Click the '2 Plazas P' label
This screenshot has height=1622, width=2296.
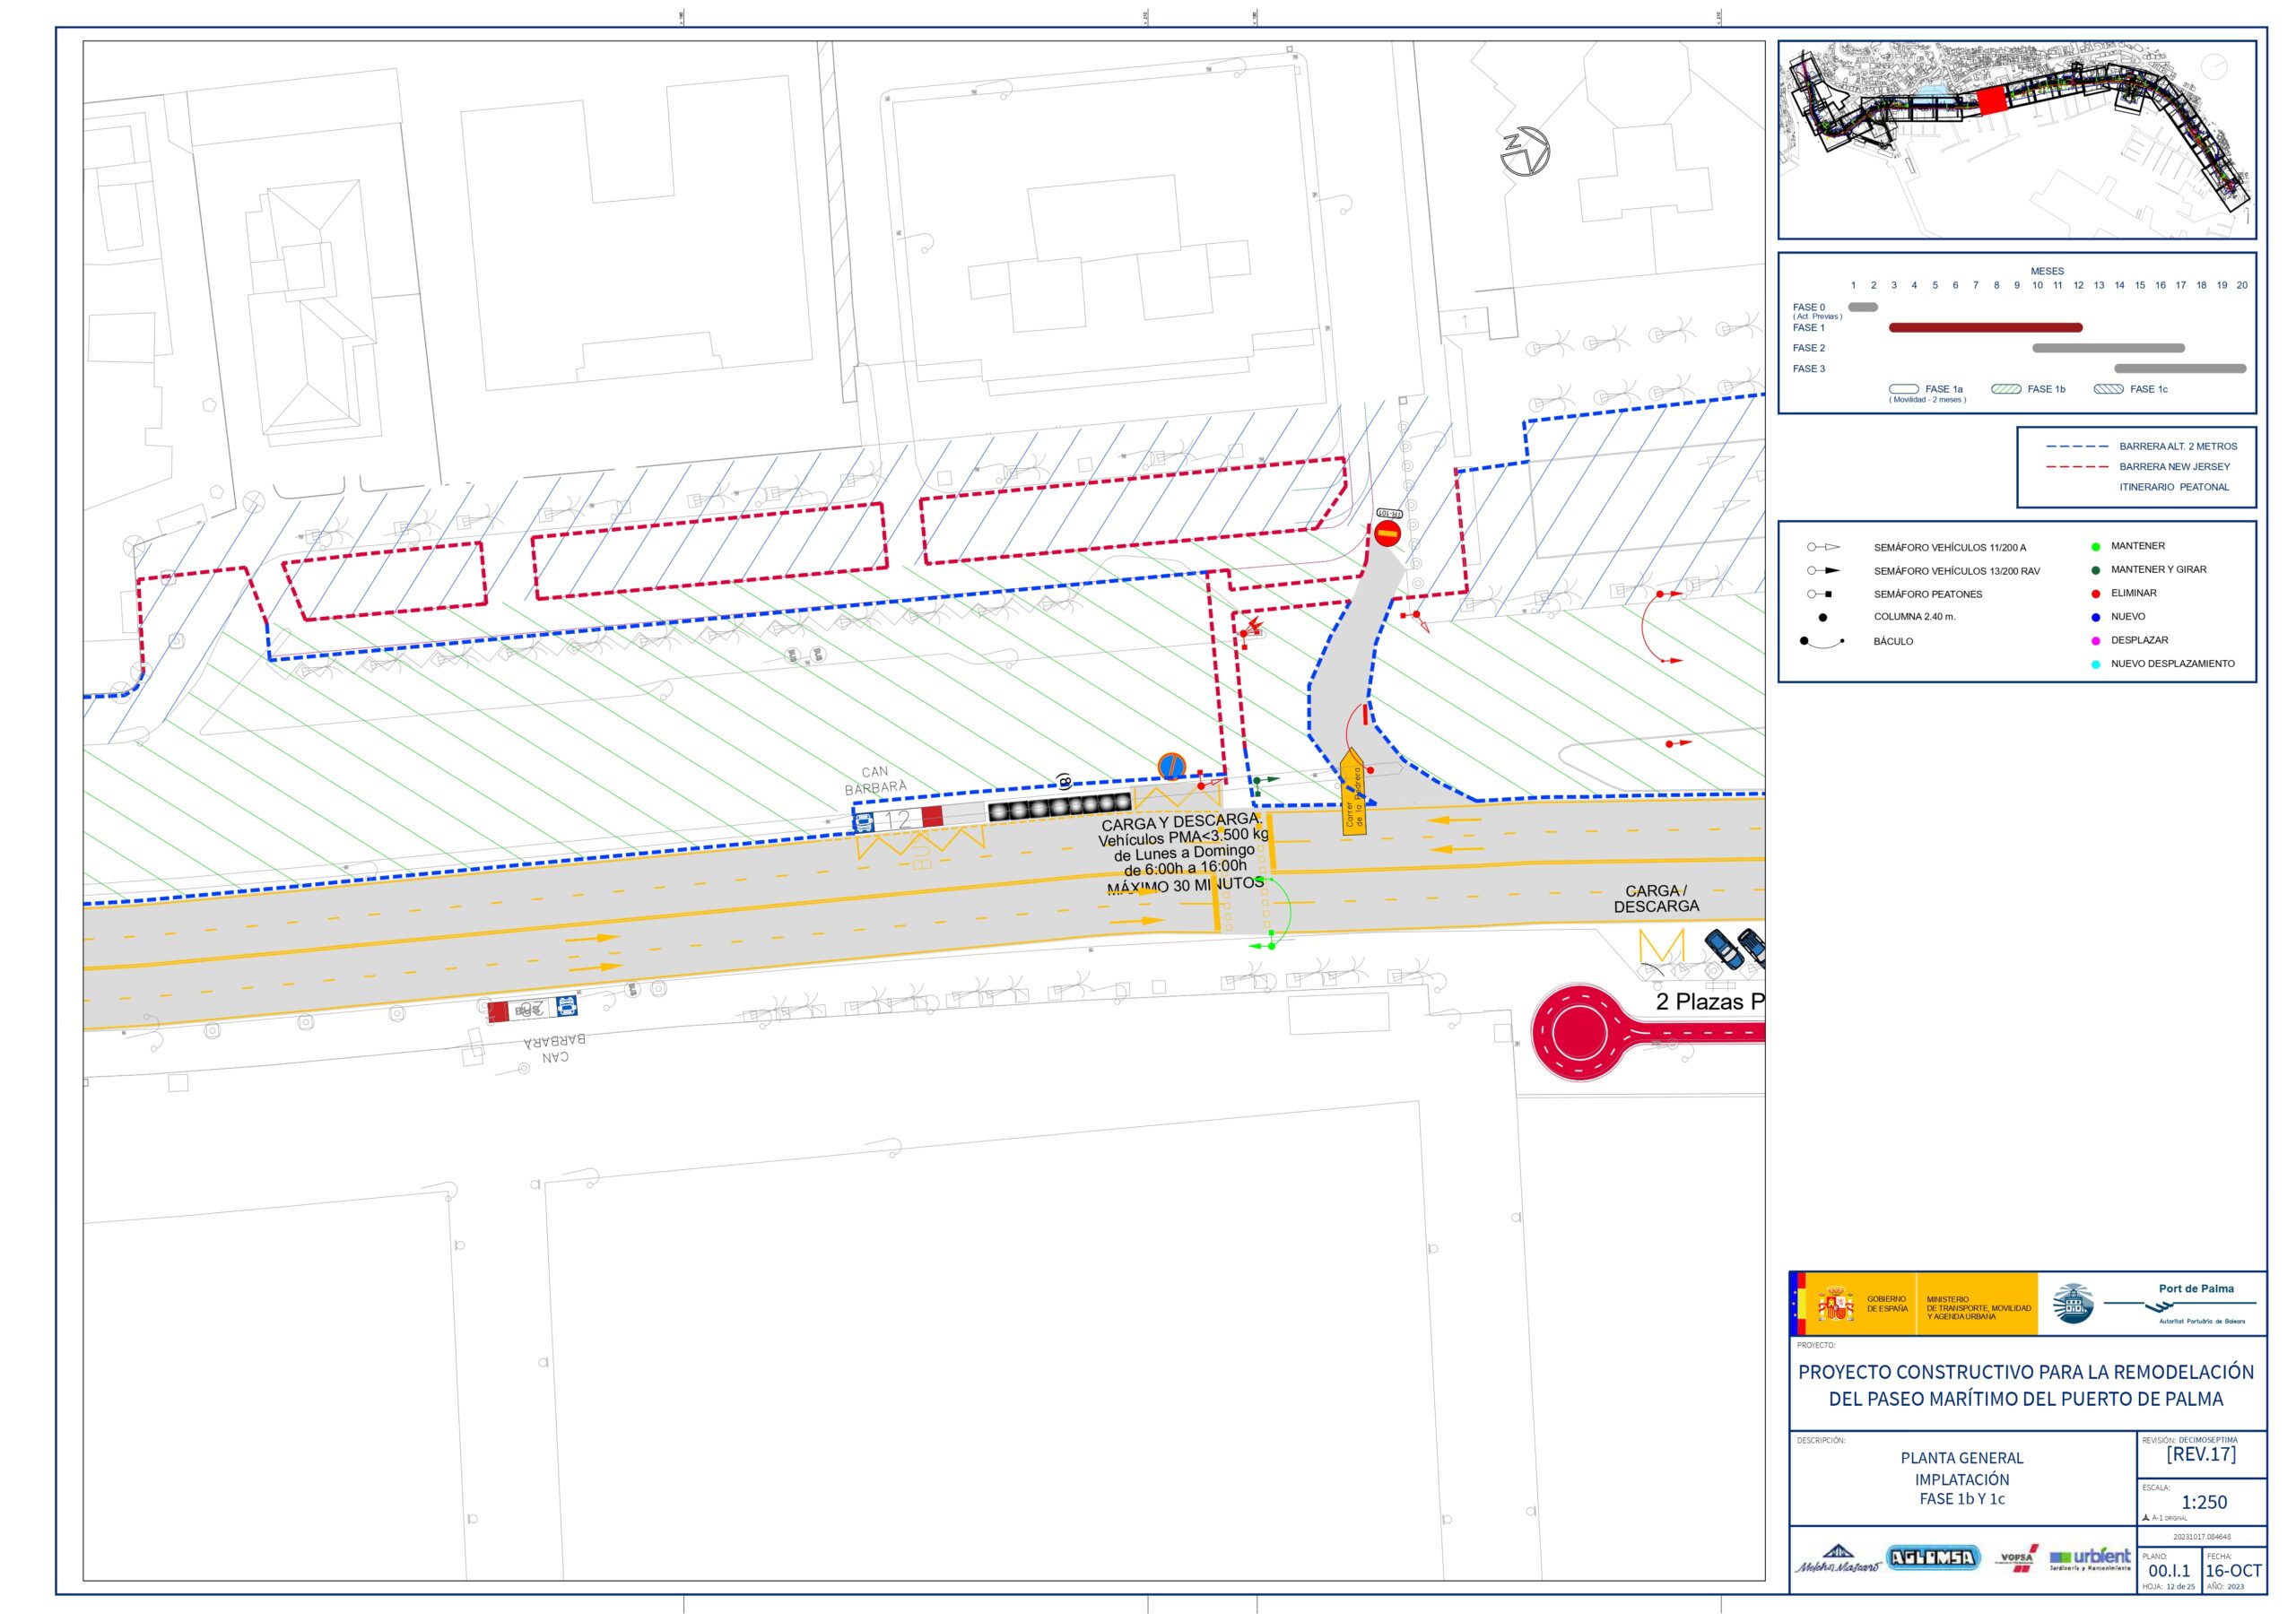click(x=1710, y=1001)
